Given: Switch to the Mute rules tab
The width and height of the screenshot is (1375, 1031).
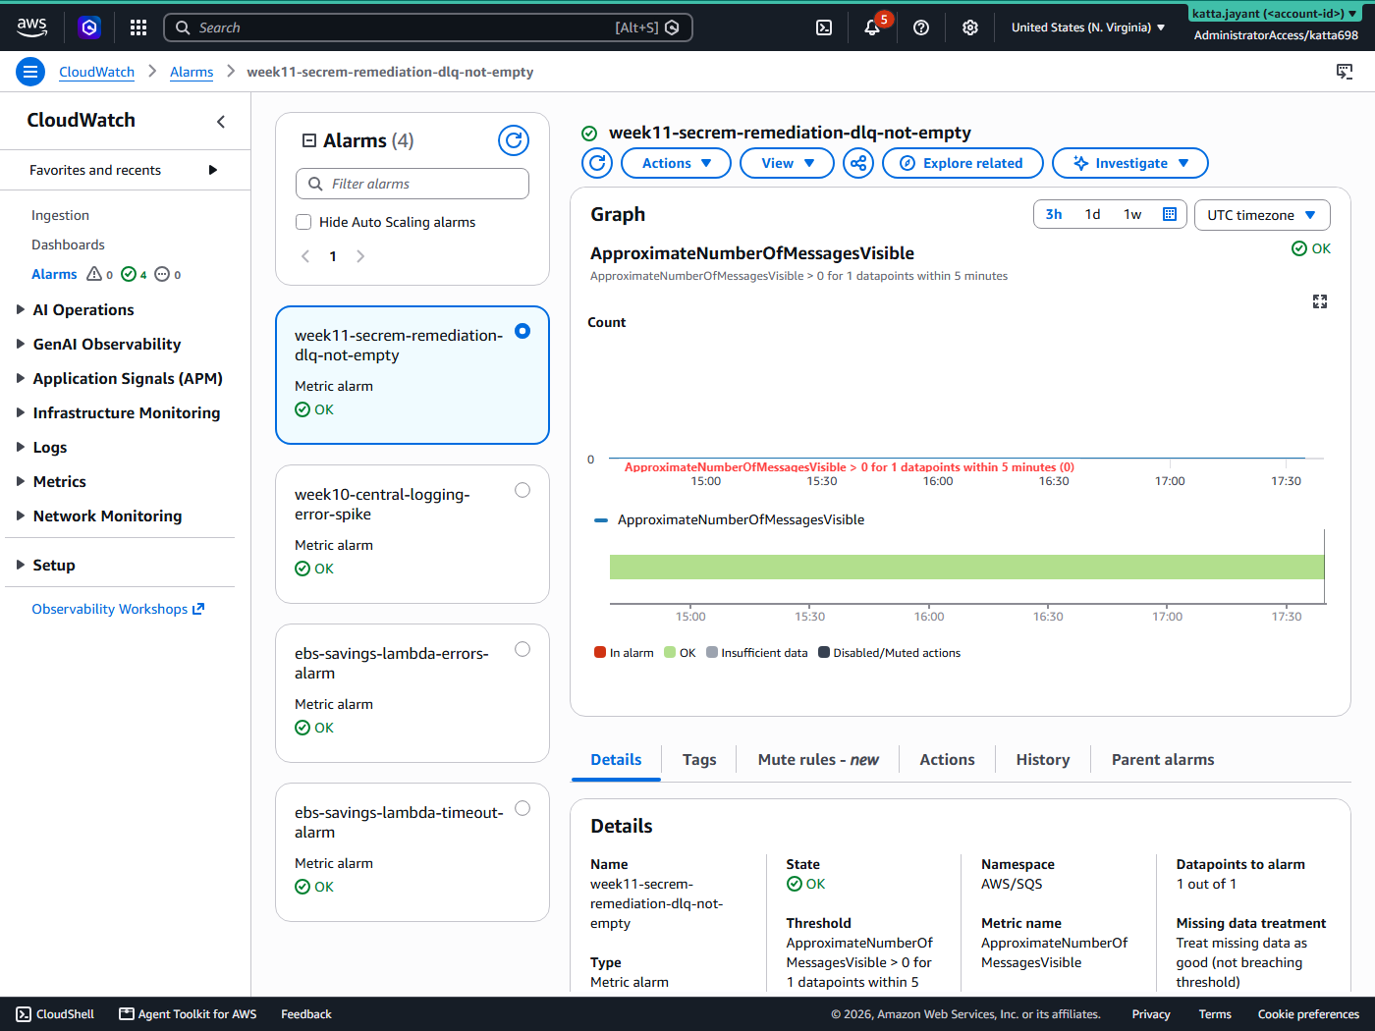Looking at the screenshot, I should (818, 759).
